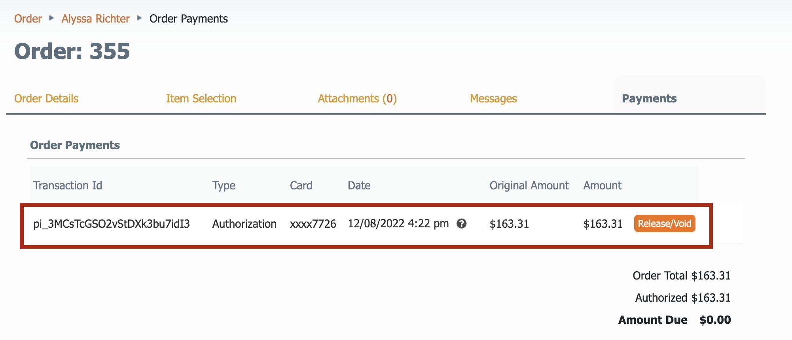Select the Payments tab
The width and height of the screenshot is (792, 340).
coord(649,98)
